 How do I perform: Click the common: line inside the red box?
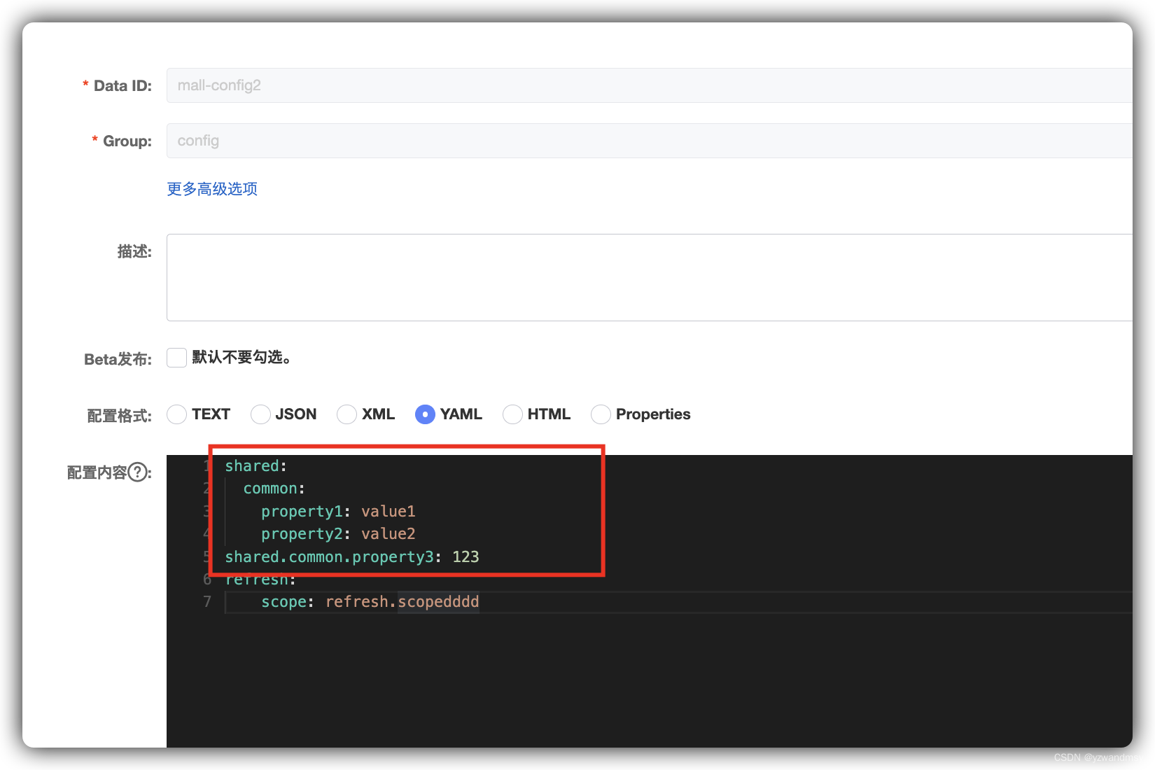(x=274, y=488)
